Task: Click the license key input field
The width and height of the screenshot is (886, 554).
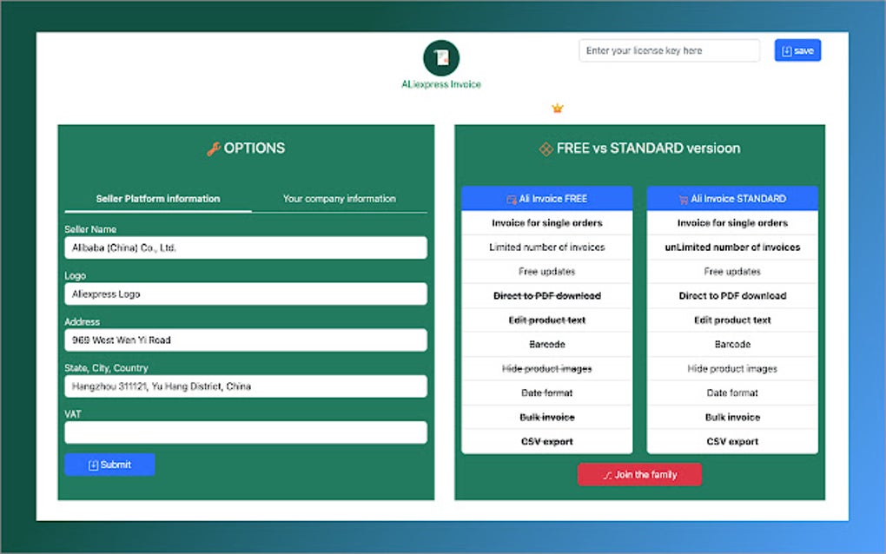Action: [669, 50]
